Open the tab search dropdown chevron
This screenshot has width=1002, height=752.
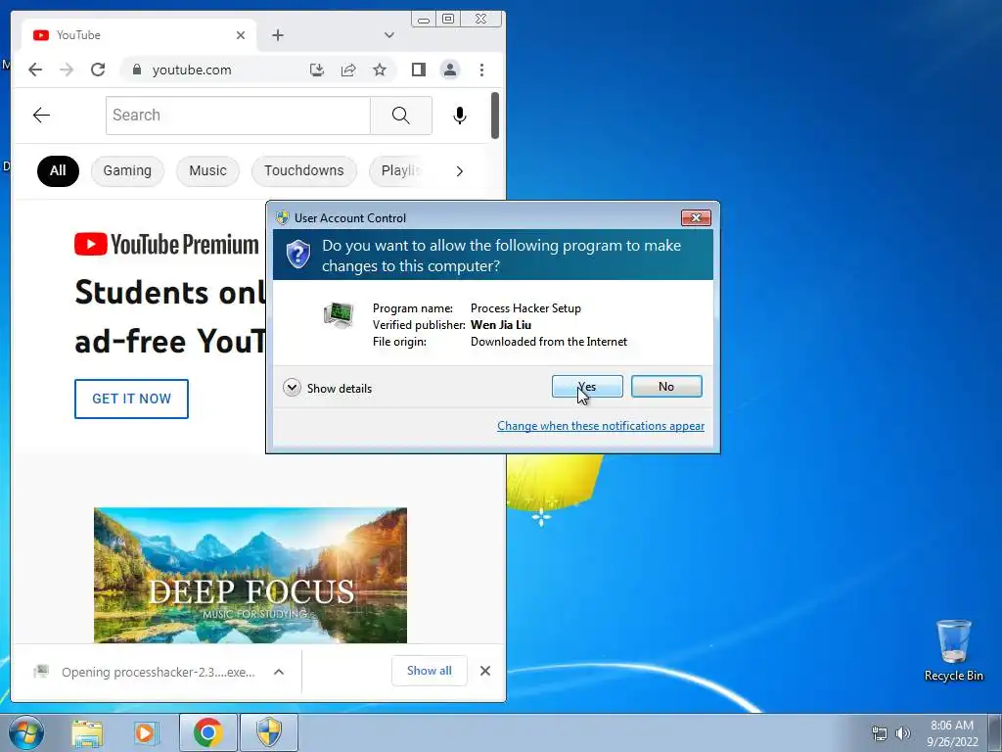[389, 35]
